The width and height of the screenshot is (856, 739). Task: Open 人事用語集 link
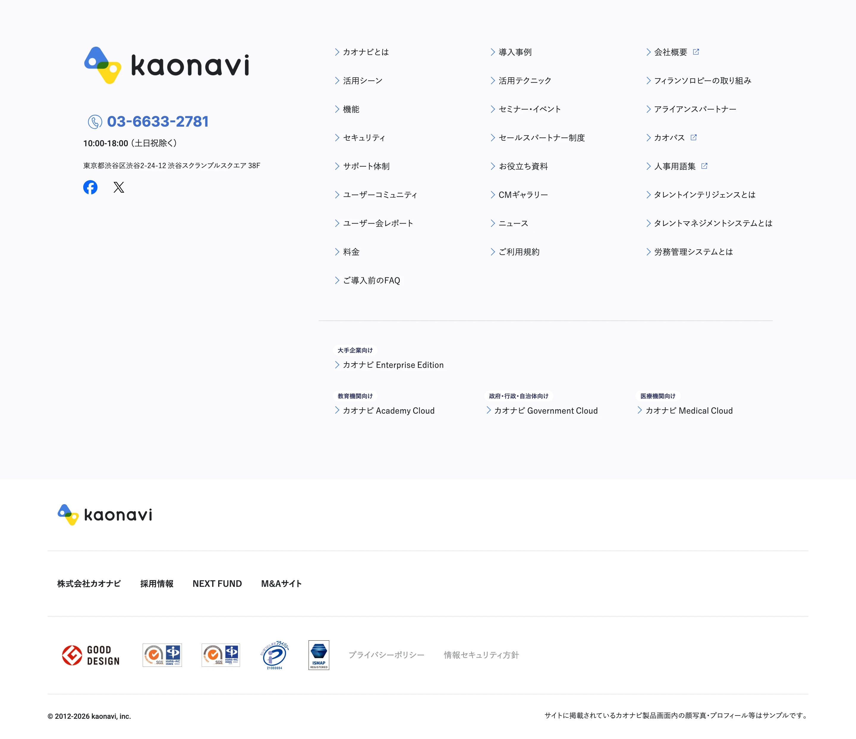(x=675, y=166)
